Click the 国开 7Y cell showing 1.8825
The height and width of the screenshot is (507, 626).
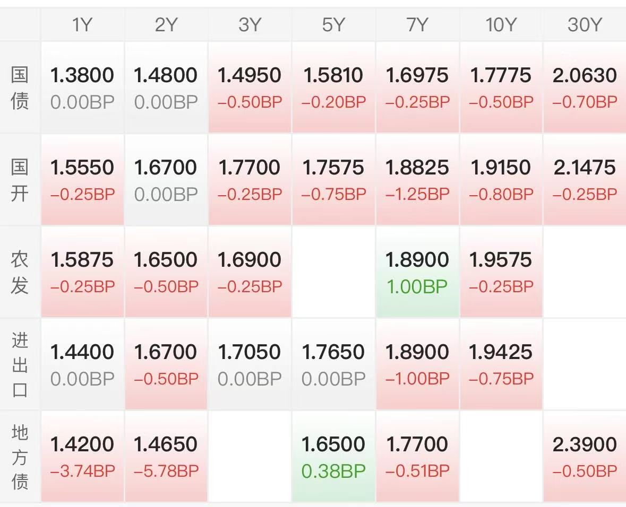[x=417, y=180]
